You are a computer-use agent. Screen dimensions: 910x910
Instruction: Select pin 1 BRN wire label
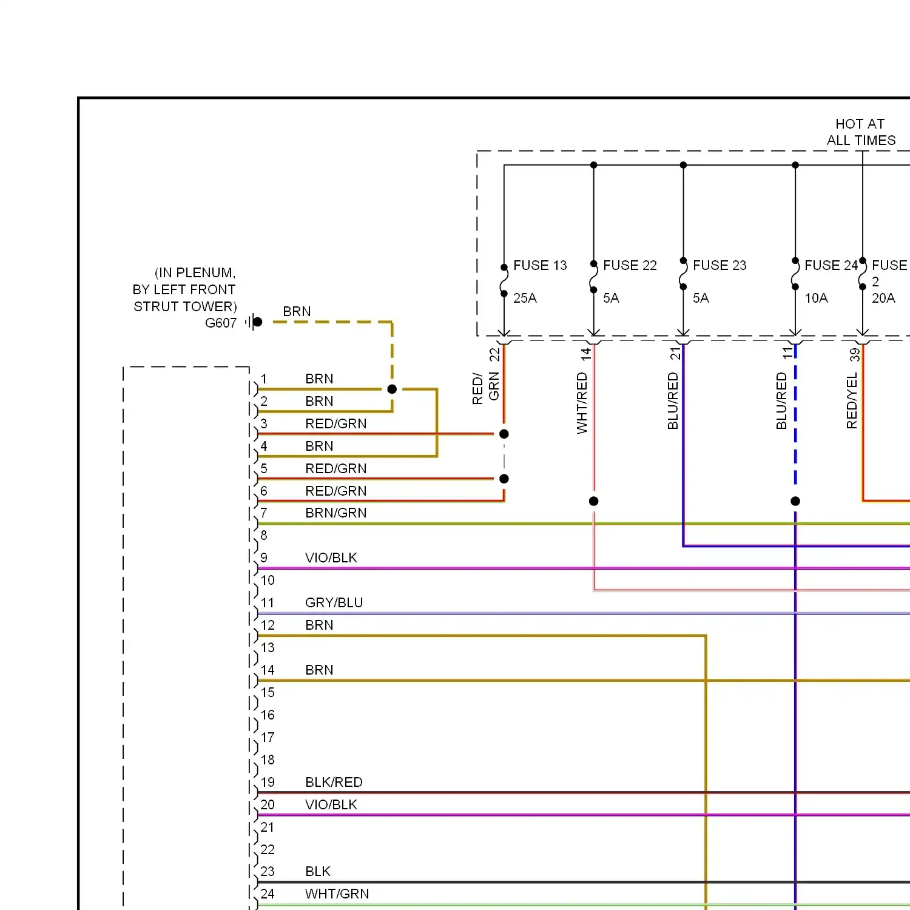click(x=319, y=379)
